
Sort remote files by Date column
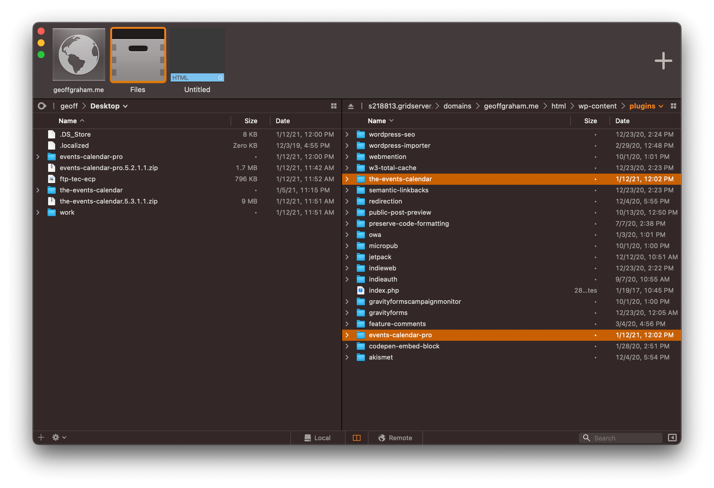tap(622, 121)
